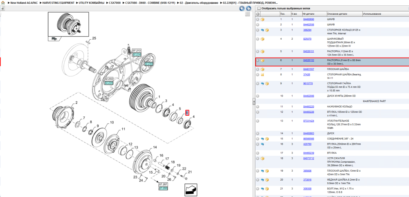409x197 pixels.
Task: Enable 'Отобразить только выбранные метки' checkbox
Action: coord(258,8)
